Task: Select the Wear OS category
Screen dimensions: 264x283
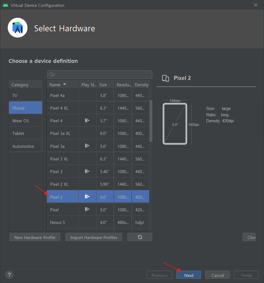Action: (26, 121)
